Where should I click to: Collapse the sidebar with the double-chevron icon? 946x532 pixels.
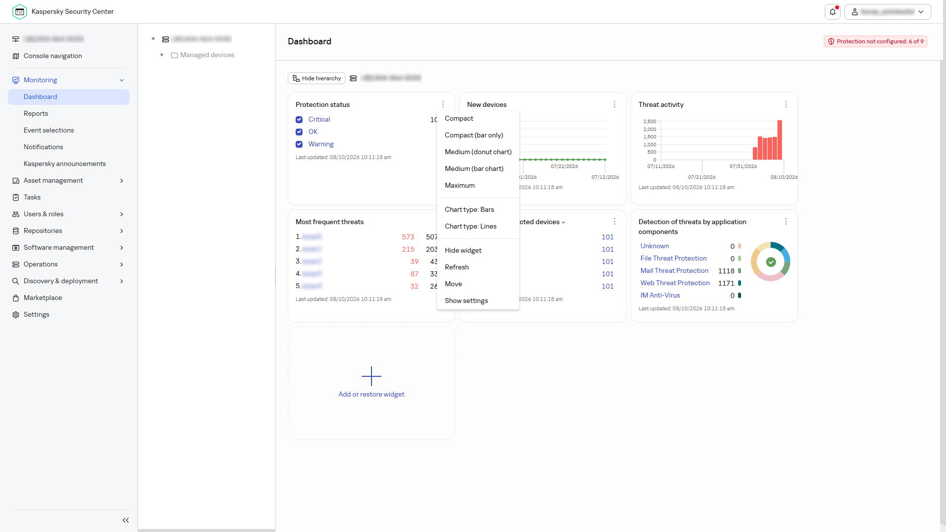pyautogui.click(x=126, y=520)
